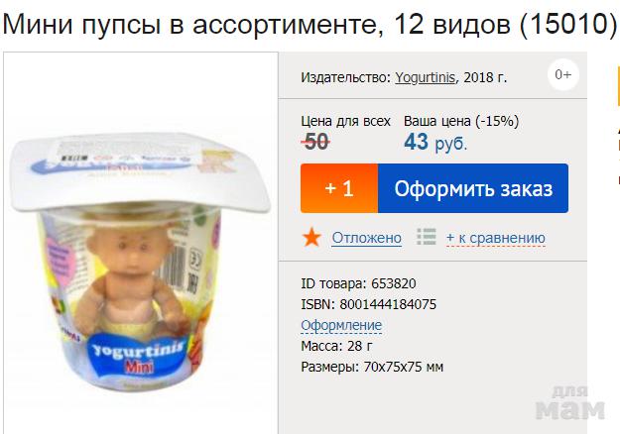Click the Ваша цена (-15%) label
Viewport: 620px width, 434px height.
(x=461, y=121)
